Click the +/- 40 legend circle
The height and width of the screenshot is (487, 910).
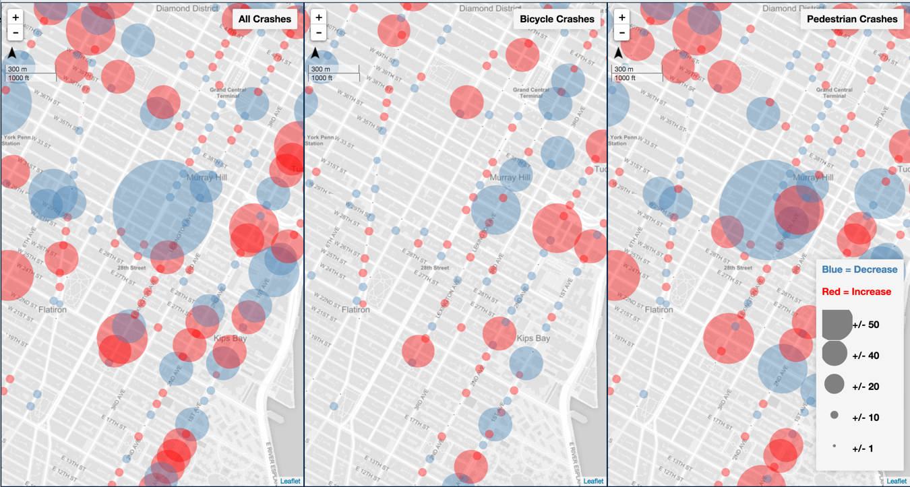835,354
